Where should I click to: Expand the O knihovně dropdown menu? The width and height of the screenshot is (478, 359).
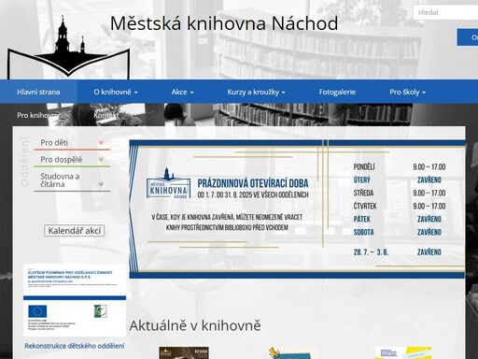116,92
